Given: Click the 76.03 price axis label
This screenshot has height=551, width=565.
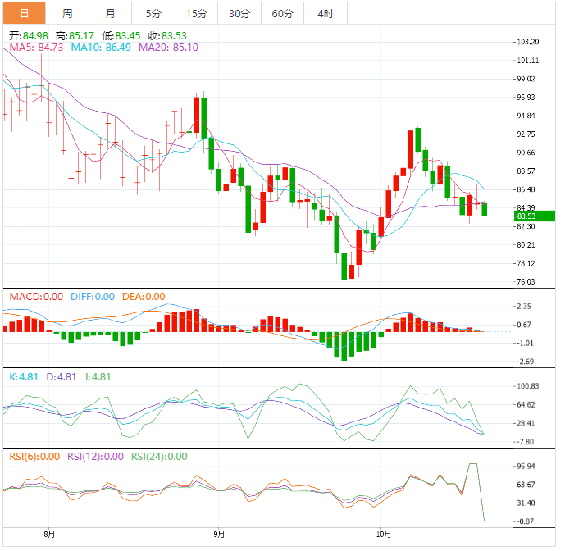Looking at the screenshot, I should [x=526, y=282].
